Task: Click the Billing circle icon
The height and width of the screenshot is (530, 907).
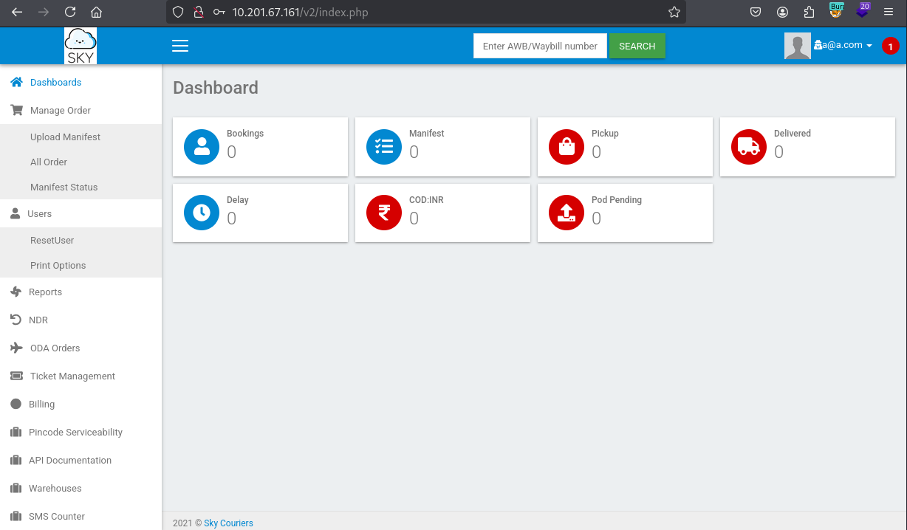Action: pos(16,404)
